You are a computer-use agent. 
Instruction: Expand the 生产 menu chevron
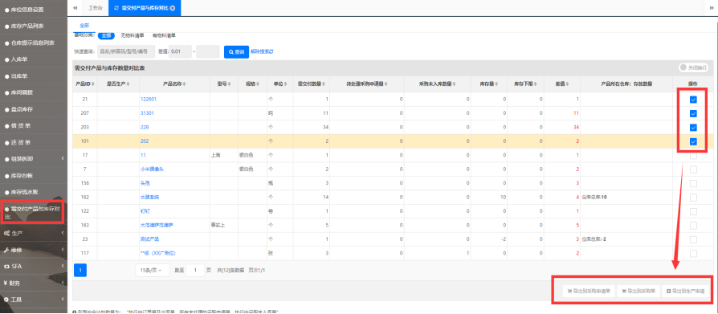(x=63, y=234)
